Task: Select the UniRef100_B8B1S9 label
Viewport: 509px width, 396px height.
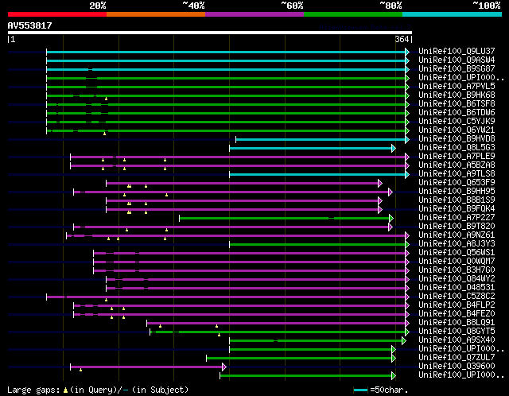Action: pyautogui.click(x=457, y=200)
